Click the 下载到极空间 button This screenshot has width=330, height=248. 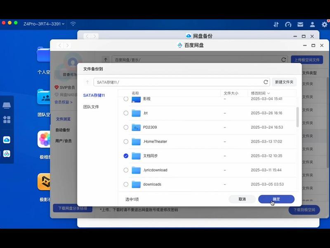coord(304,210)
